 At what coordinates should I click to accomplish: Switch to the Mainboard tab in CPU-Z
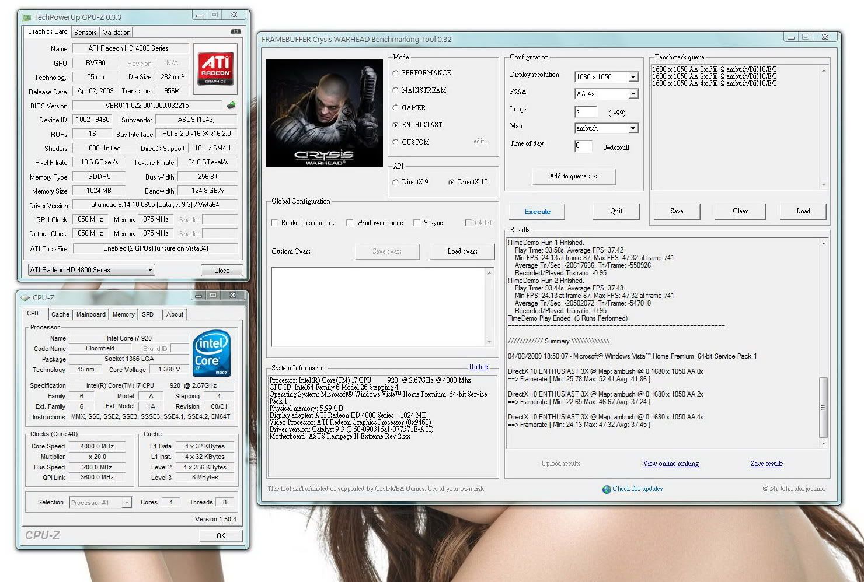tap(91, 314)
